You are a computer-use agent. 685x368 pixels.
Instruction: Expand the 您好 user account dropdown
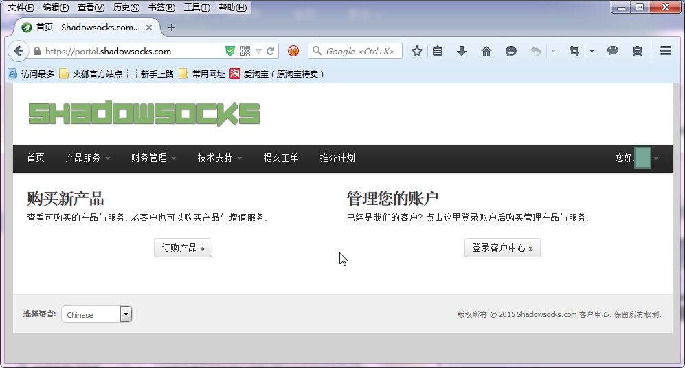[x=636, y=158]
